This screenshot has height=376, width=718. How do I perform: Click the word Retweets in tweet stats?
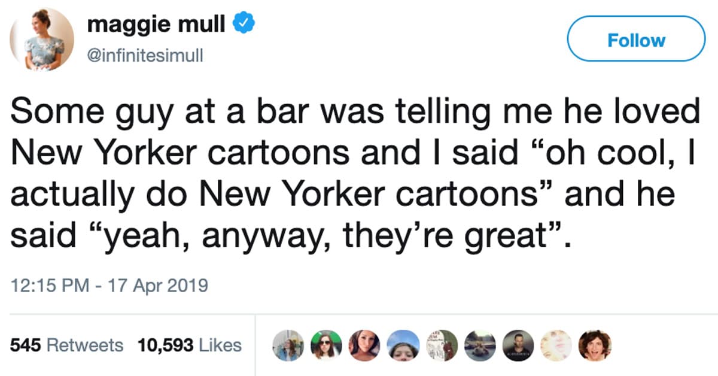tap(84, 345)
